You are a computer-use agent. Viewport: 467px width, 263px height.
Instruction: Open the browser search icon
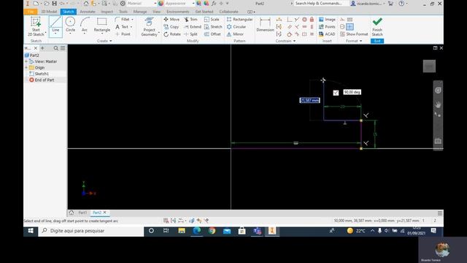pyautogui.click(x=56, y=48)
